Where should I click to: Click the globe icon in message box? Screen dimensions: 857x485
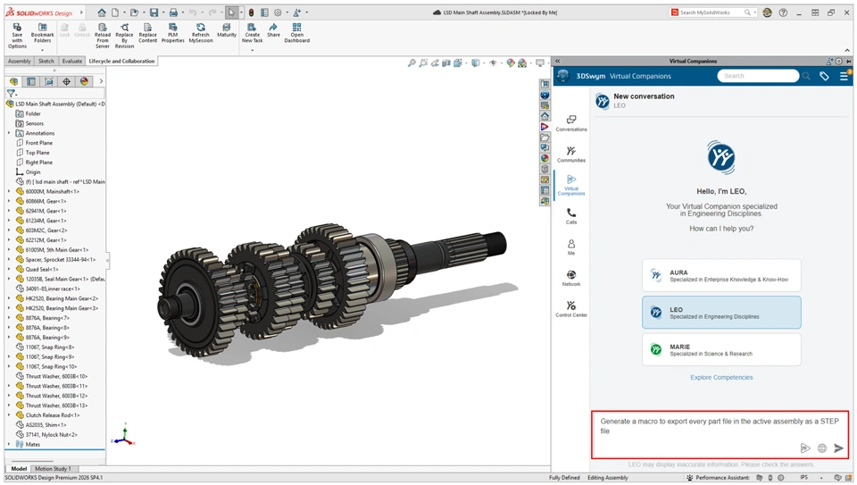[x=822, y=448]
